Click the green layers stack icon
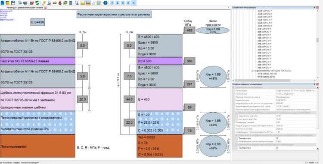Viewport: 323px width, 164px height. coord(65,3)
